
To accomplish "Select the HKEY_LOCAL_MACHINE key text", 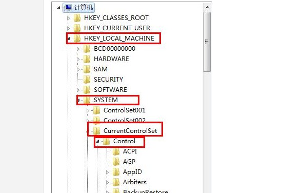I will coord(119,38).
